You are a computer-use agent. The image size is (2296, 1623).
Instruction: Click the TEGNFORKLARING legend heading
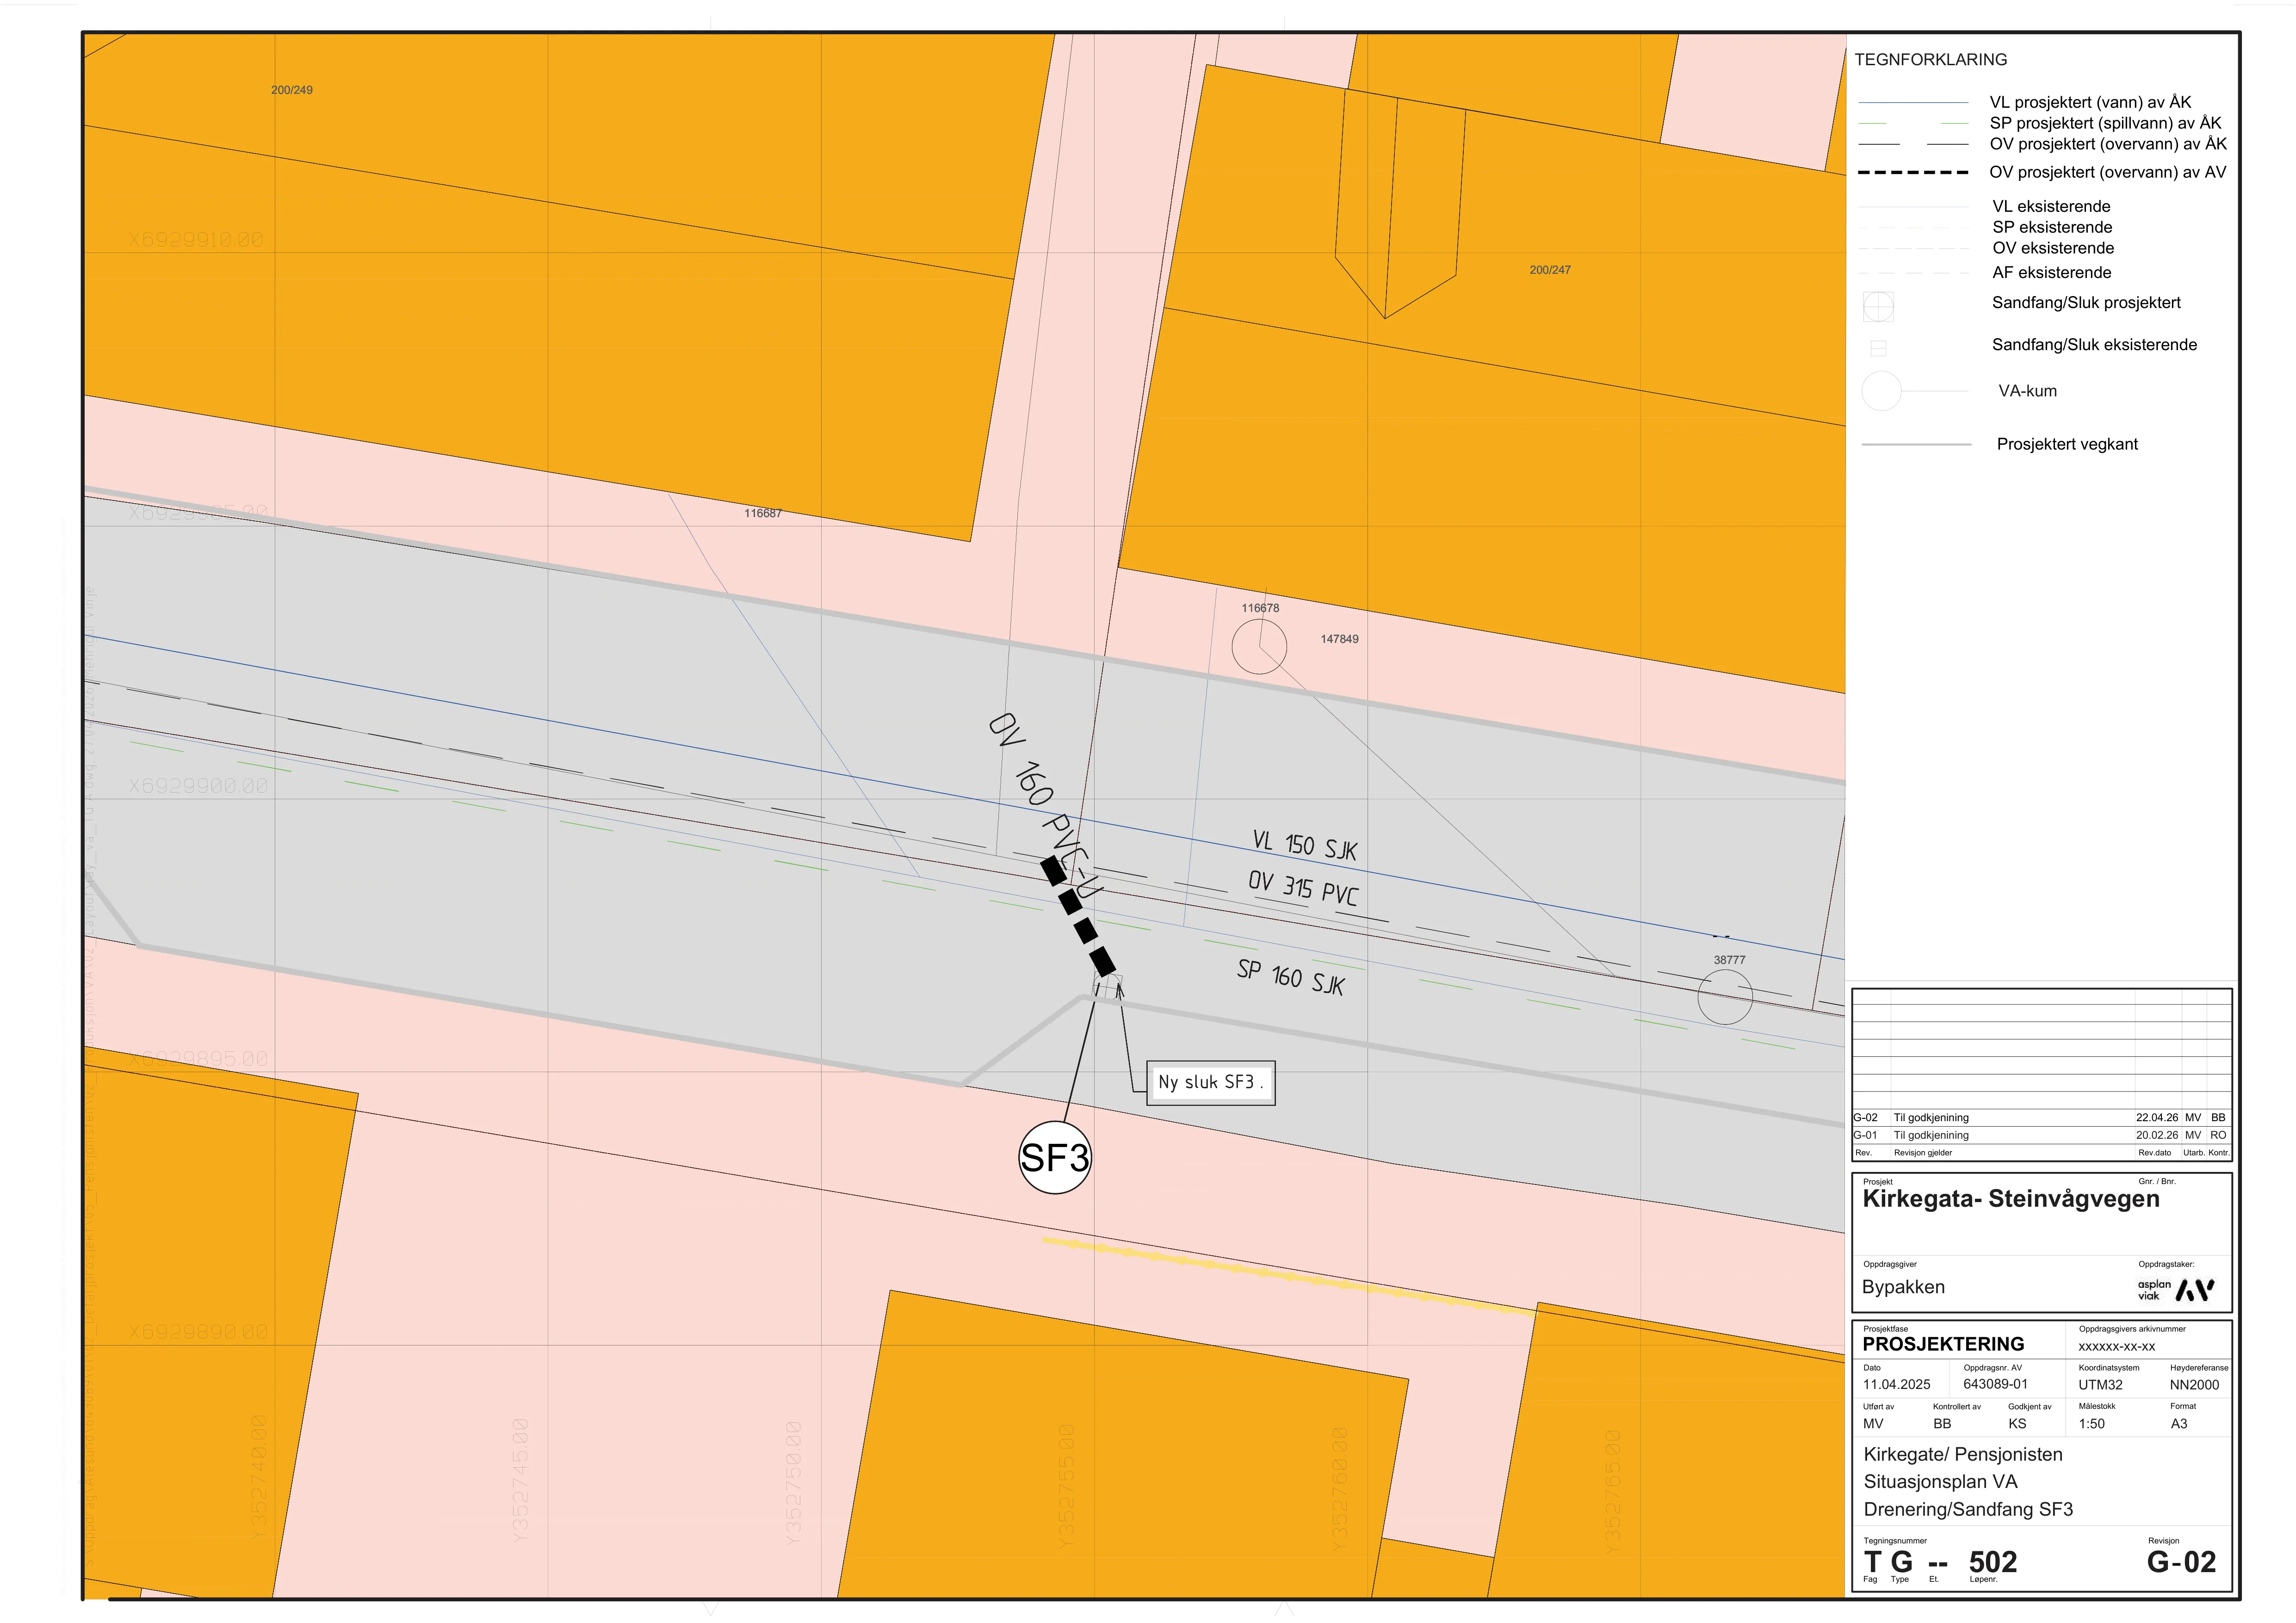click(1930, 59)
